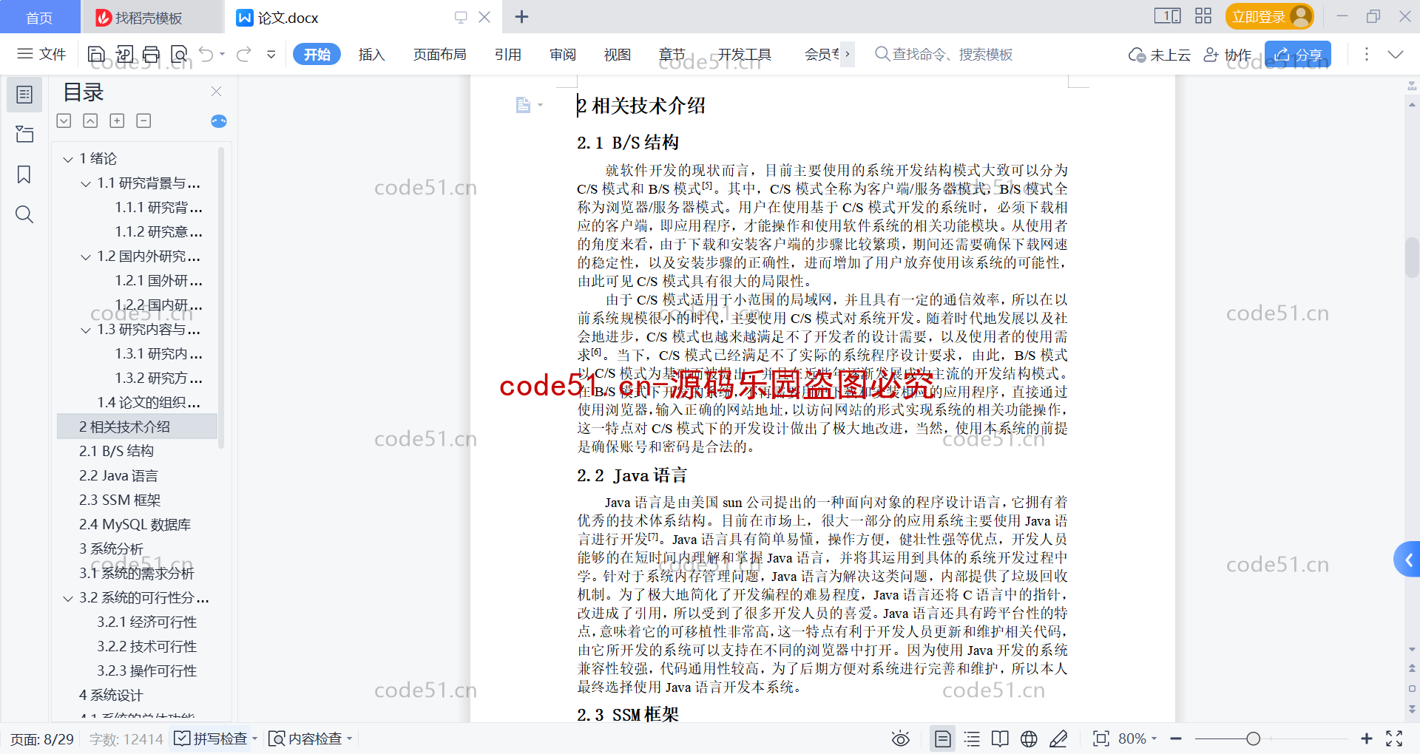Image resolution: width=1420 pixels, height=754 pixels.
Task: Jump to 2.3 SSM 框架 in outline
Action: (x=120, y=500)
